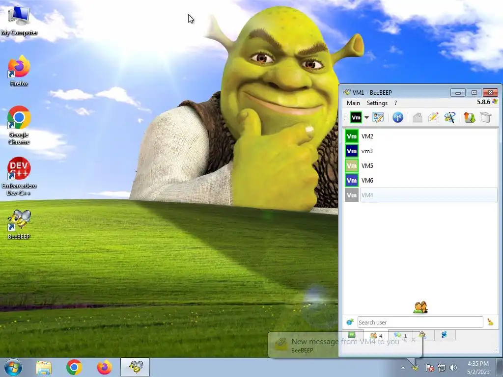
Task: Click the Windows flag icon beside version 5.8.6
Action: point(495,102)
